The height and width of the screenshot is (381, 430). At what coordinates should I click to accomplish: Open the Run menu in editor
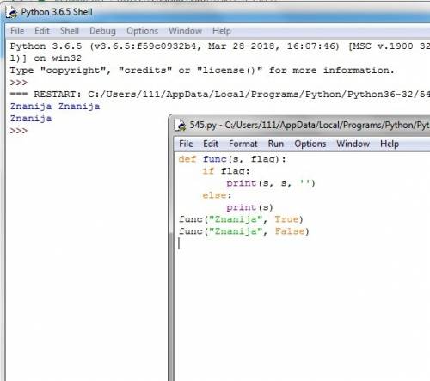pyautogui.click(x=276, y=144)
